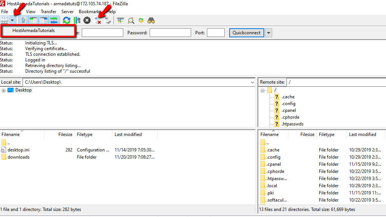Expand the Desktop tree node
This screenshot has width=386, height=217.
click(3, 90)
